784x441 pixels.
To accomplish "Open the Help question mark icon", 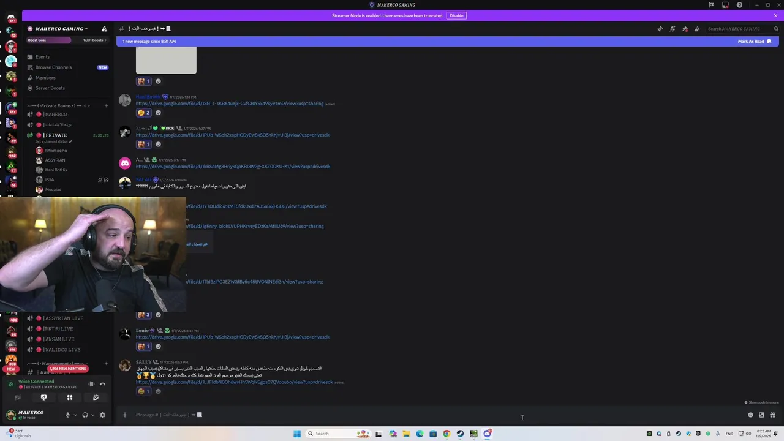I will 739,5.
